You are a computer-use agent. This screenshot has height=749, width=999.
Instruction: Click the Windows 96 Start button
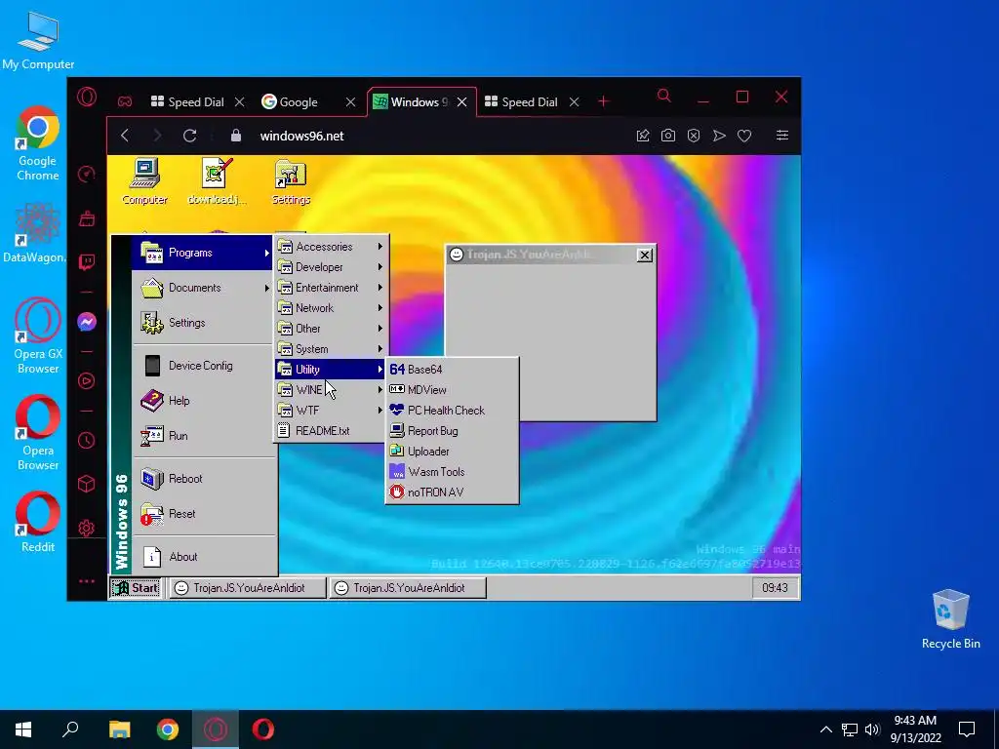coord(135,588)
